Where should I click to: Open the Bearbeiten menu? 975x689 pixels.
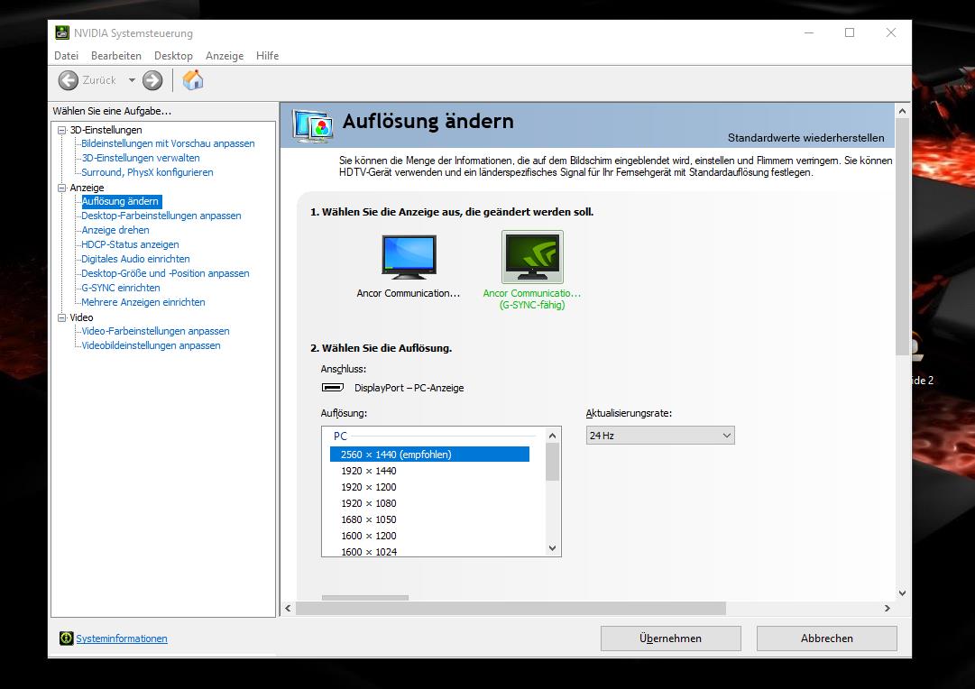tap(116, 55)
